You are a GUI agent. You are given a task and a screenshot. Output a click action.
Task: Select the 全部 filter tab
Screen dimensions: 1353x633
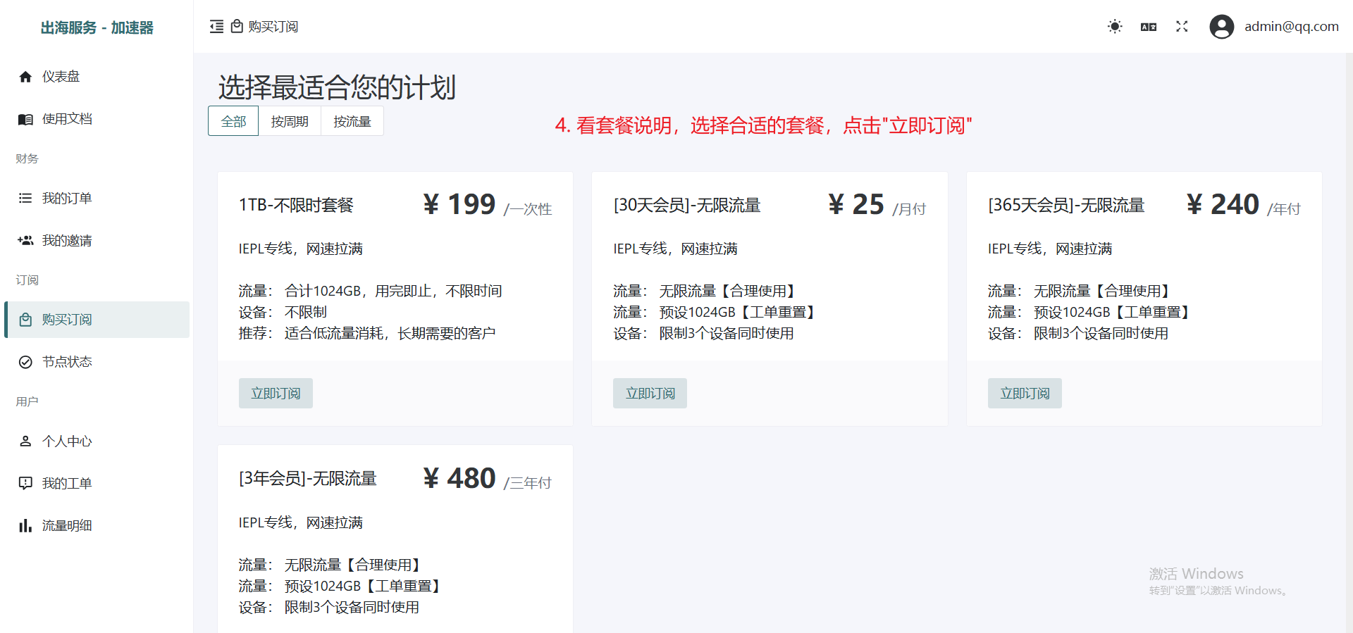click(x=233, y=121)
